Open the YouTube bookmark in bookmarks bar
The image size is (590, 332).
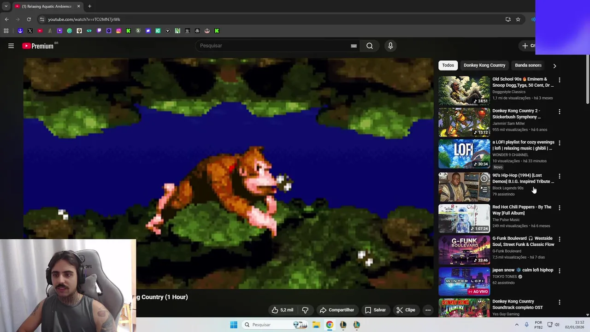click(40, 31)
